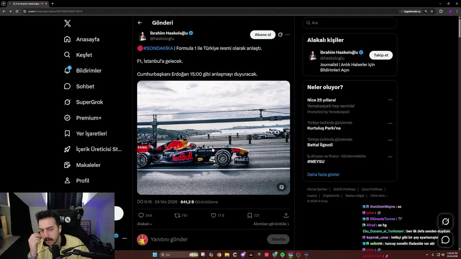Click Daha fazla göster link
The height and width of the screenshot is (259, 461).
tap(323, 174)
